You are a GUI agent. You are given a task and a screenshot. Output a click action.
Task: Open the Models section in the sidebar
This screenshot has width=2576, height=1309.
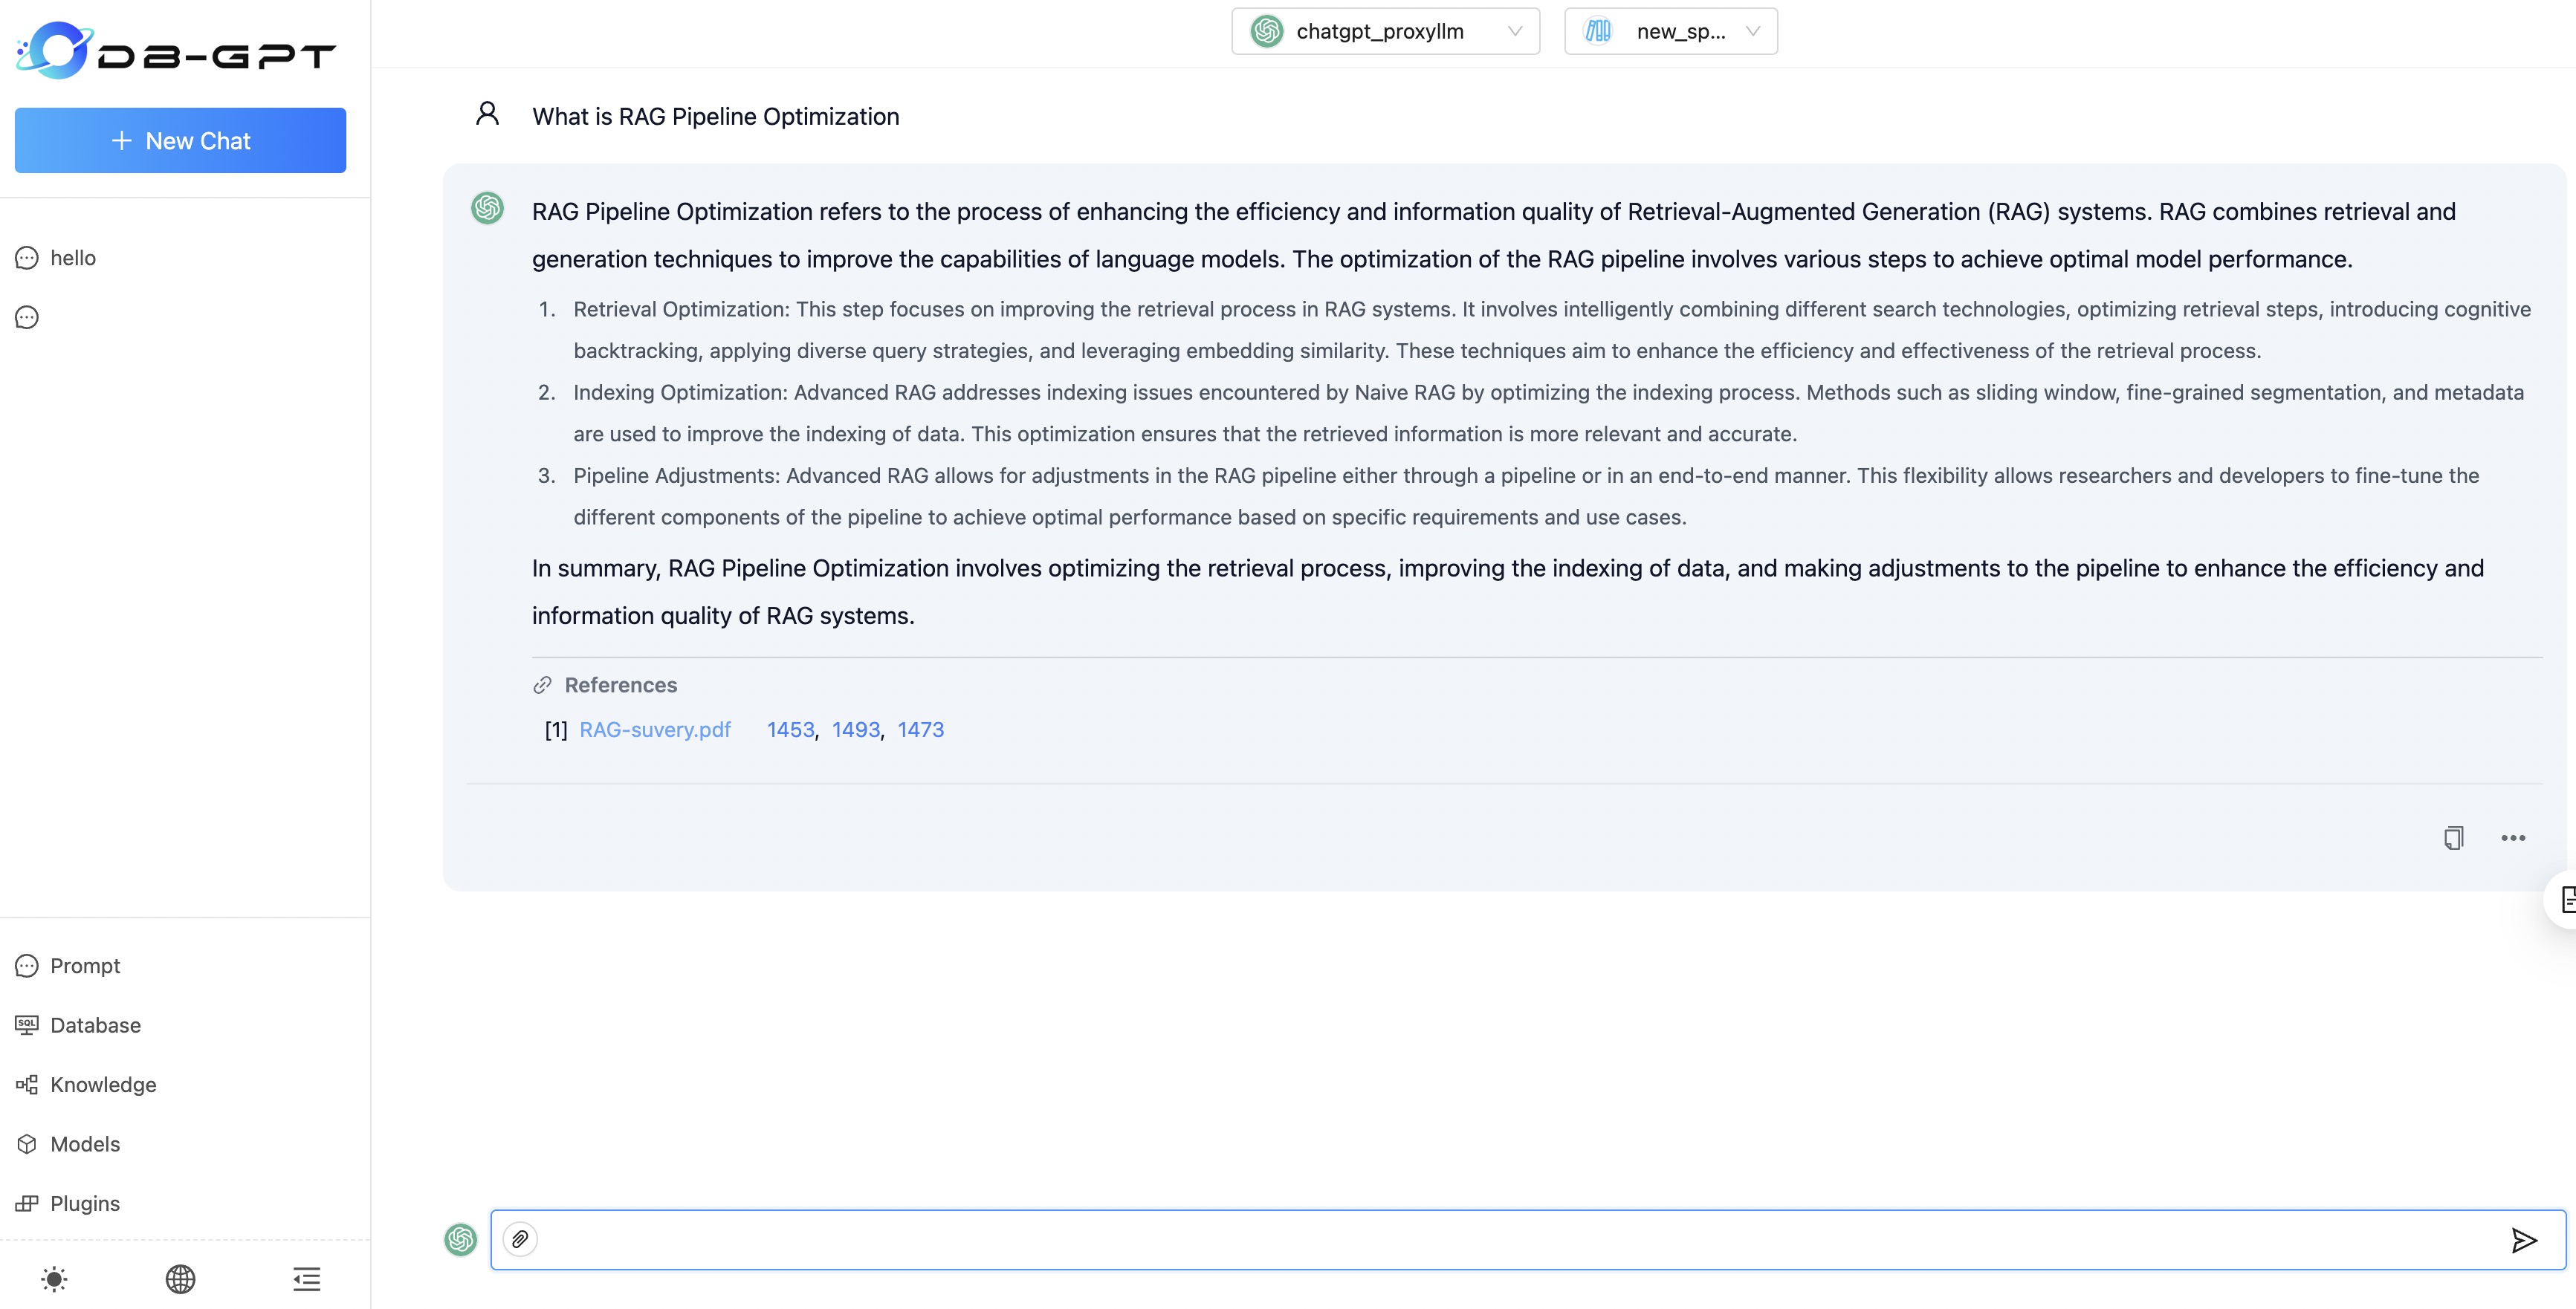(x=85, y=1143)
